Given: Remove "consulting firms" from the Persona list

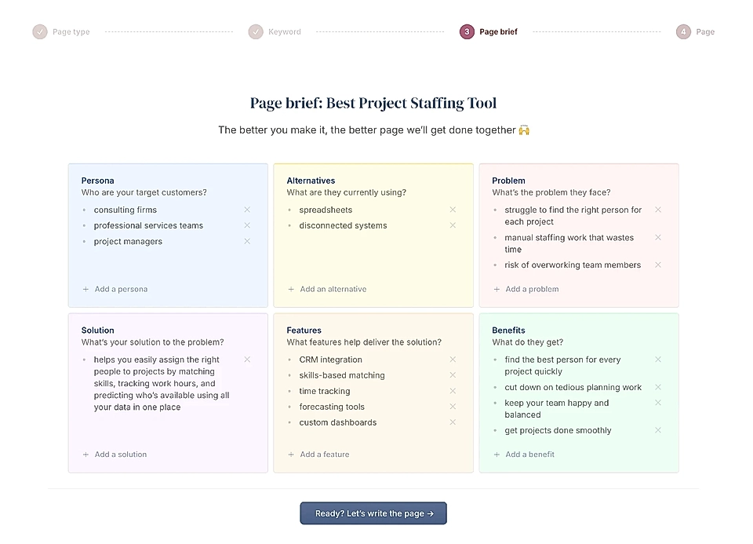Looking at the screenshot, I should click(x=247, y=210).
